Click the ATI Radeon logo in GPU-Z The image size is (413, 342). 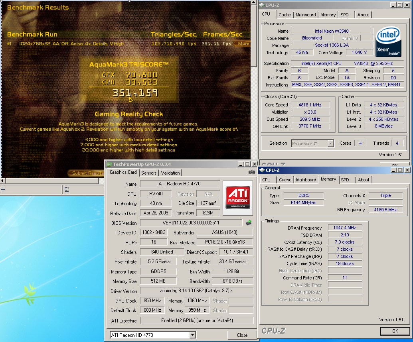pos(238,198)
